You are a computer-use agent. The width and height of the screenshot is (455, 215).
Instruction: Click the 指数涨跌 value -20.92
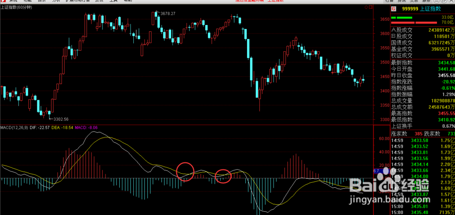[448, 82]
